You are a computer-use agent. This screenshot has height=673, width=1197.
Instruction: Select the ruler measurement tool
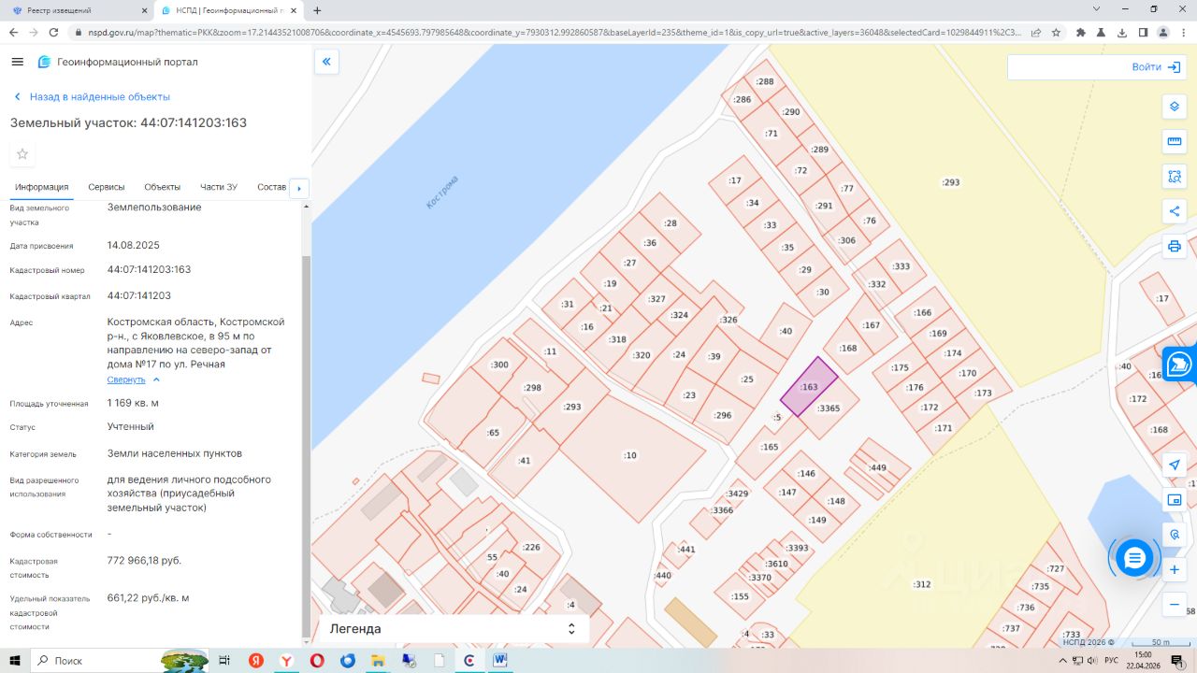[x=1175, y=141]
